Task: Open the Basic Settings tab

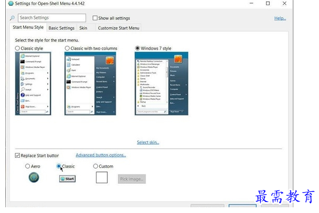Action: pos(61,28)
